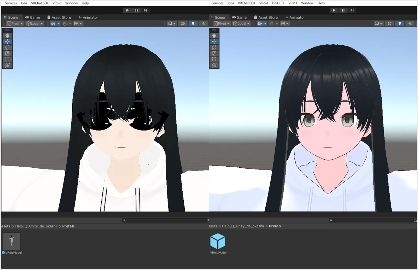Activate the Transform tool at toolbar bottom
Viewport: 418px width, 270px height.
tap(7, 65)
